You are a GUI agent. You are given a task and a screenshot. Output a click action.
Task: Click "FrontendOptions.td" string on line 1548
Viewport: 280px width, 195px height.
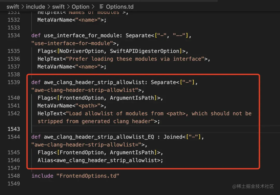tap(88, 176)
